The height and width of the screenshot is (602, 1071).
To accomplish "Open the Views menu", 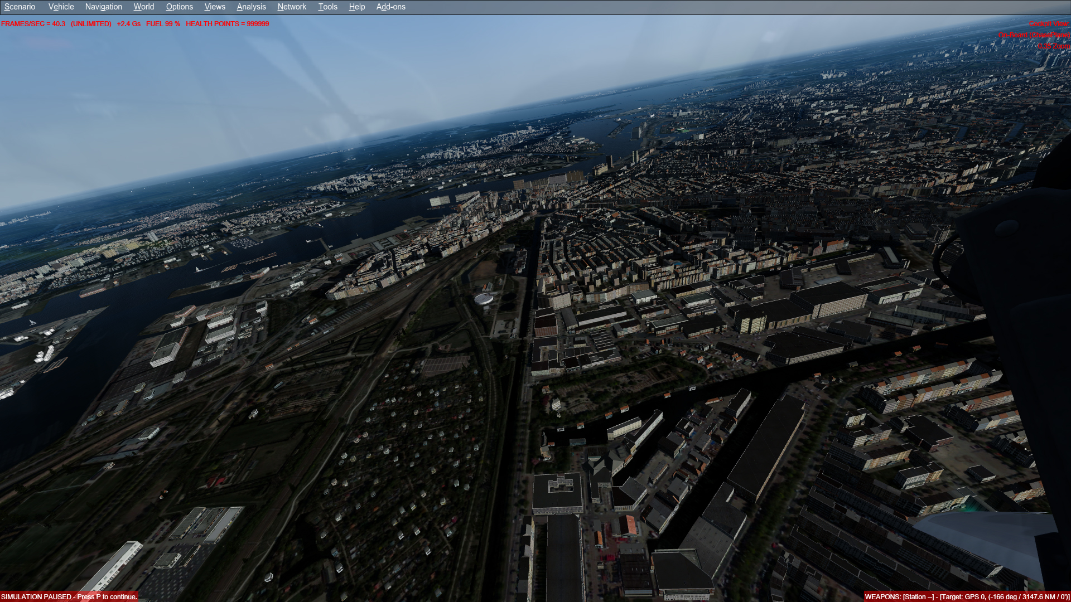I will 215,7.
